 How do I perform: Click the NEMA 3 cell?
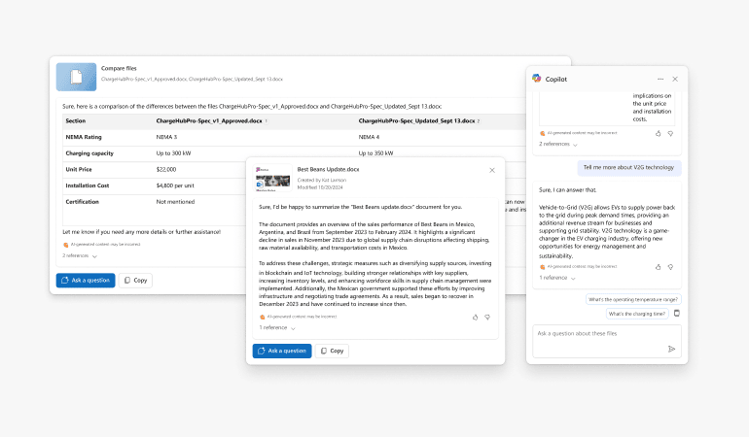(166, 137)
